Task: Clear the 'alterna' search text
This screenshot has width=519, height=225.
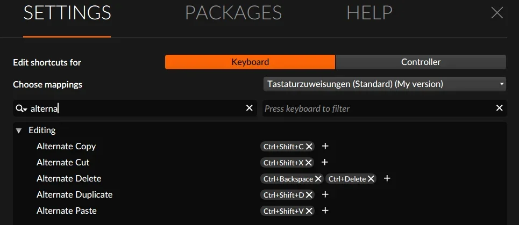Action: coord(250,108)
